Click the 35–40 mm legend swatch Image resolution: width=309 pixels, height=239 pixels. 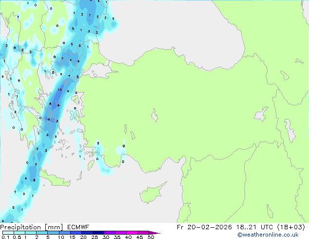click(x=120, y=233)
